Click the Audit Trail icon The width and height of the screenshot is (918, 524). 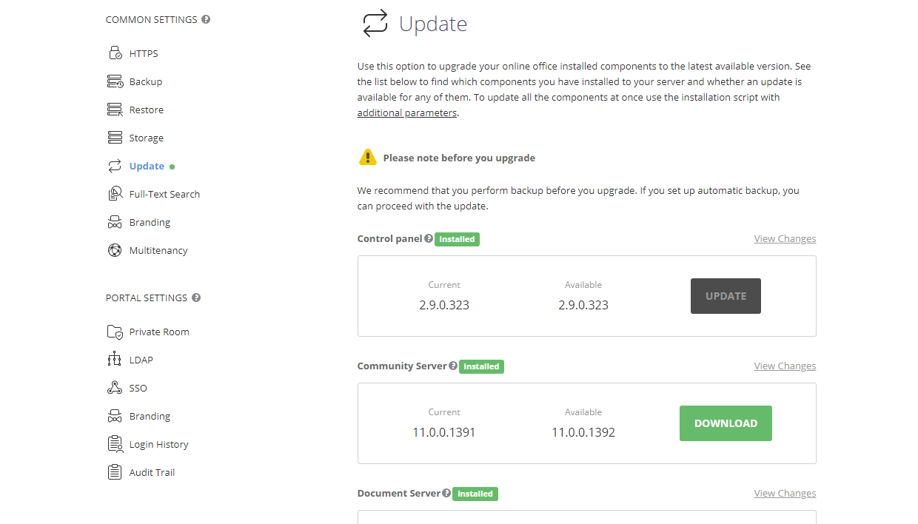pyautogui.click(x=115, y=471)
